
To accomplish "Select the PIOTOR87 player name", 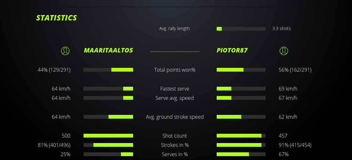I will click(x=232, y=50).
